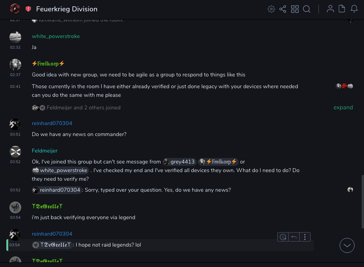Click the red shield encryption icon
The height and width of the screenshot is (267, 364).
[28, 9]
